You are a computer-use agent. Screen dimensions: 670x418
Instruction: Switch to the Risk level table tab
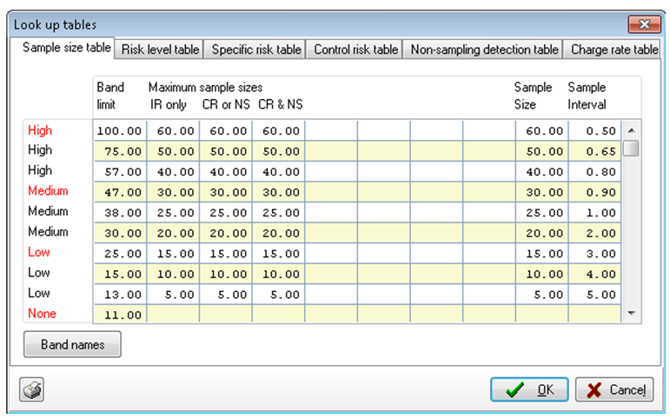pyautogui.click(x=160, y=50)
